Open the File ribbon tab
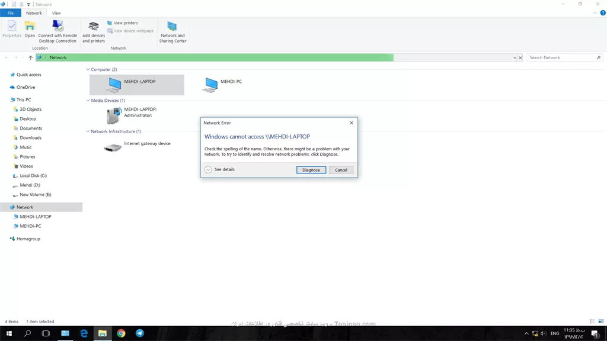607x341 pixels. [11, 13]
